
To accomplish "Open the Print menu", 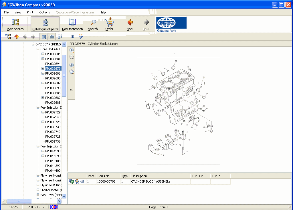I will tap(30, 12).
